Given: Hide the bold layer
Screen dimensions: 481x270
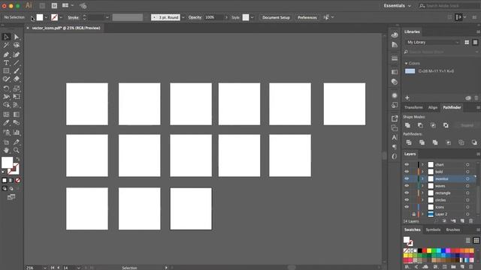Looking at the screenshot, I should [x=407, y=172].
